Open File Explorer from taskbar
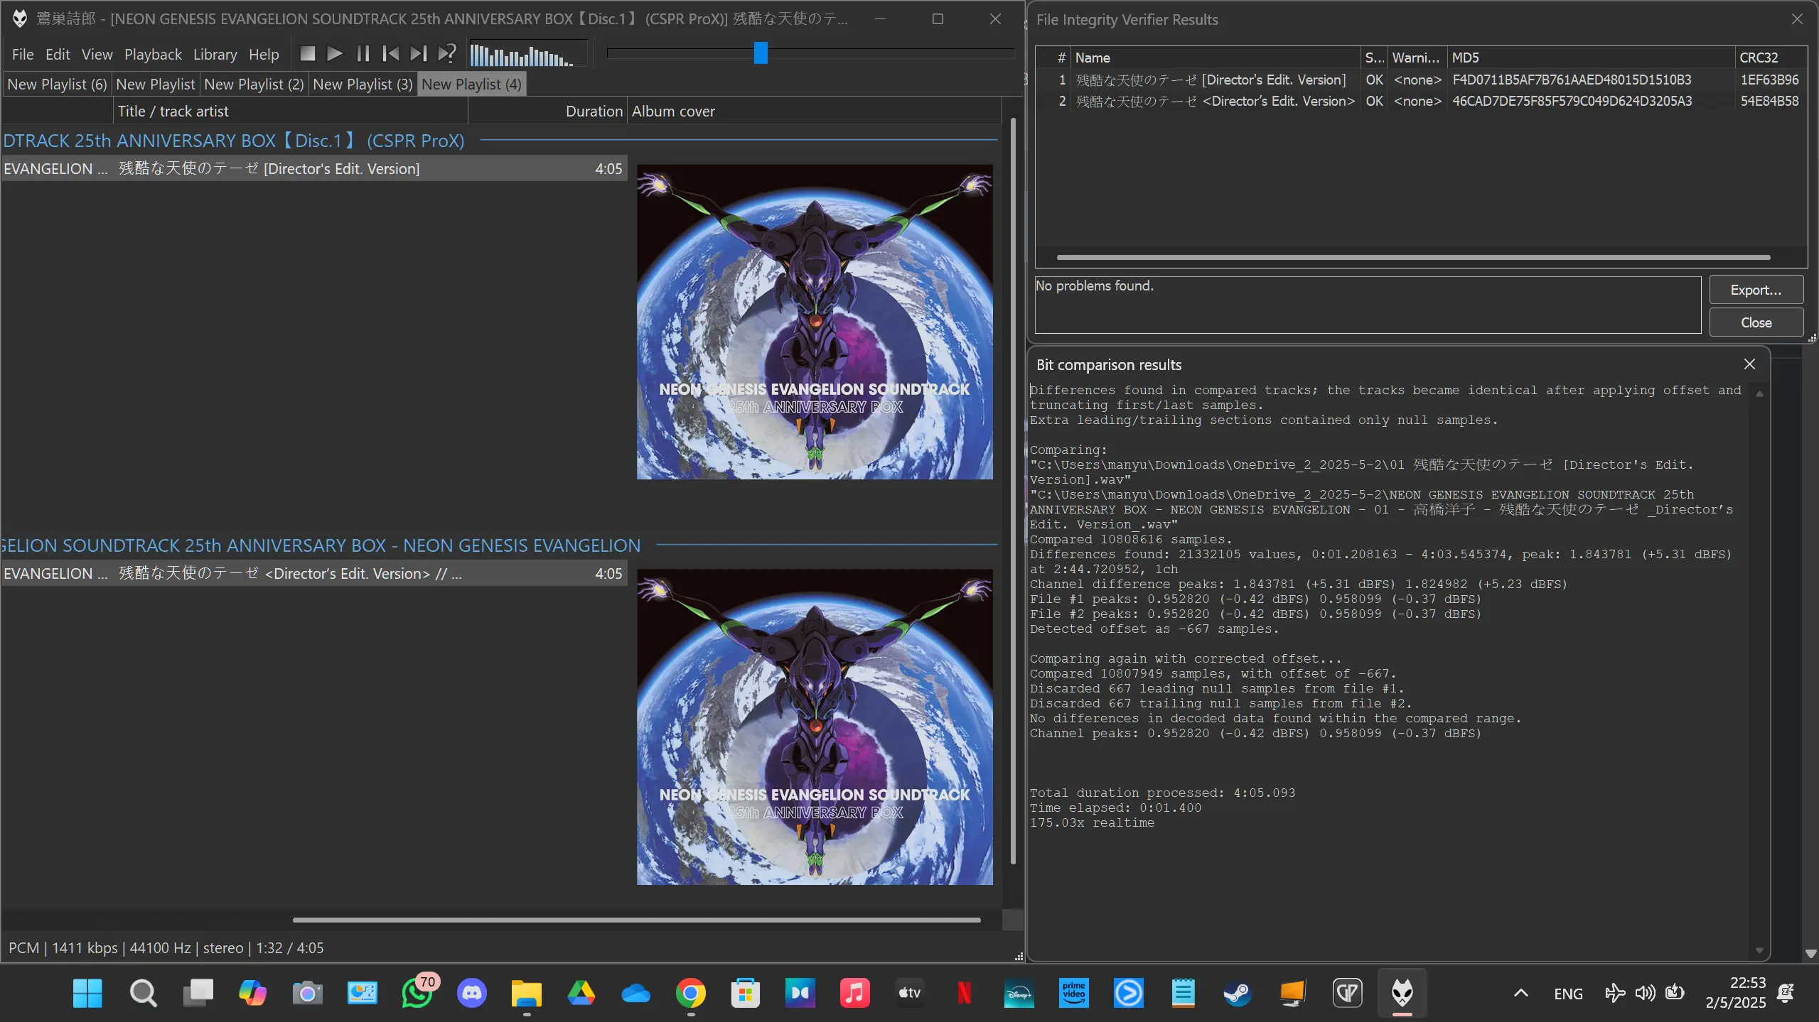This screenshot has width=1819, height=1022. tap(527, 993)
